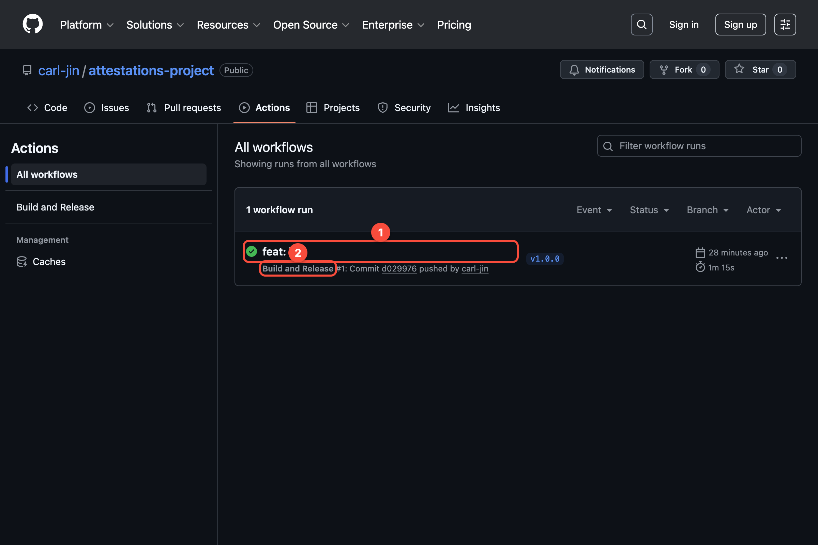
Task: Open Caches under Management
Action: [49, 261]
